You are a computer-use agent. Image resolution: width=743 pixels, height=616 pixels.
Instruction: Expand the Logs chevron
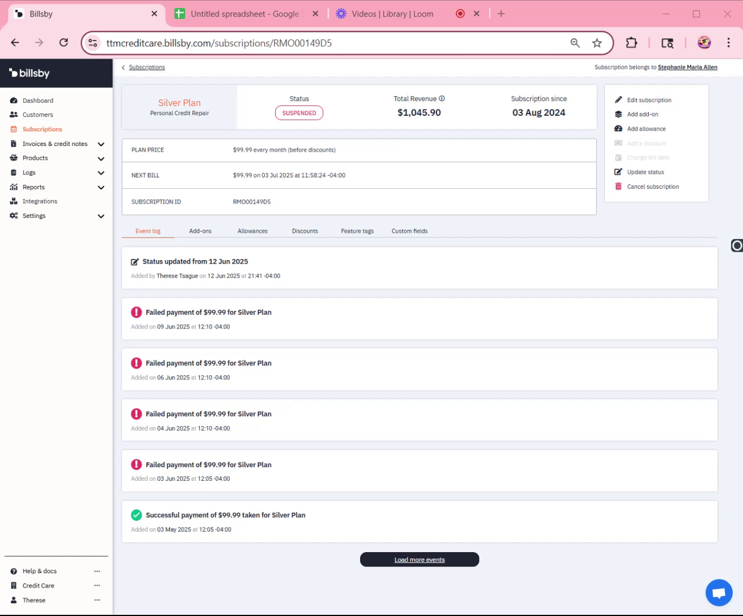101,173
